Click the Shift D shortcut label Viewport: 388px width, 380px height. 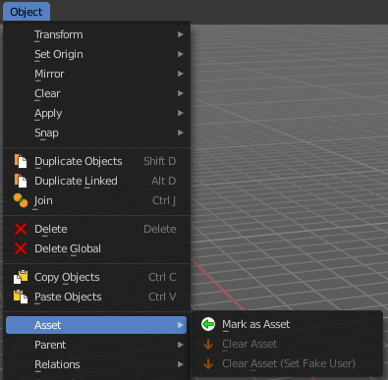pos(160,161)
